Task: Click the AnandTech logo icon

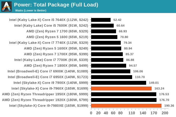Action: click(6, 6)
